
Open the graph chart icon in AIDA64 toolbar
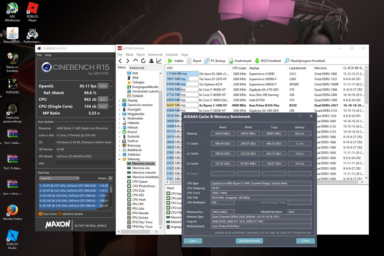point(159,61)
